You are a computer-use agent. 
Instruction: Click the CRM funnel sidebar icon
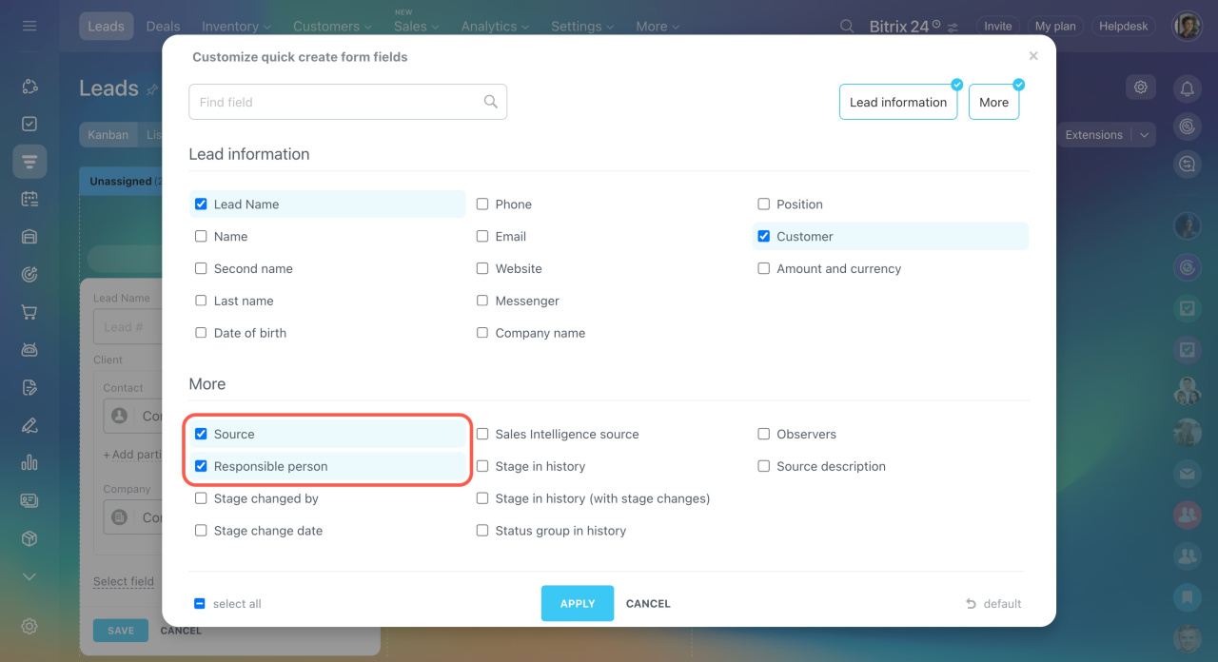pos(29,162)
